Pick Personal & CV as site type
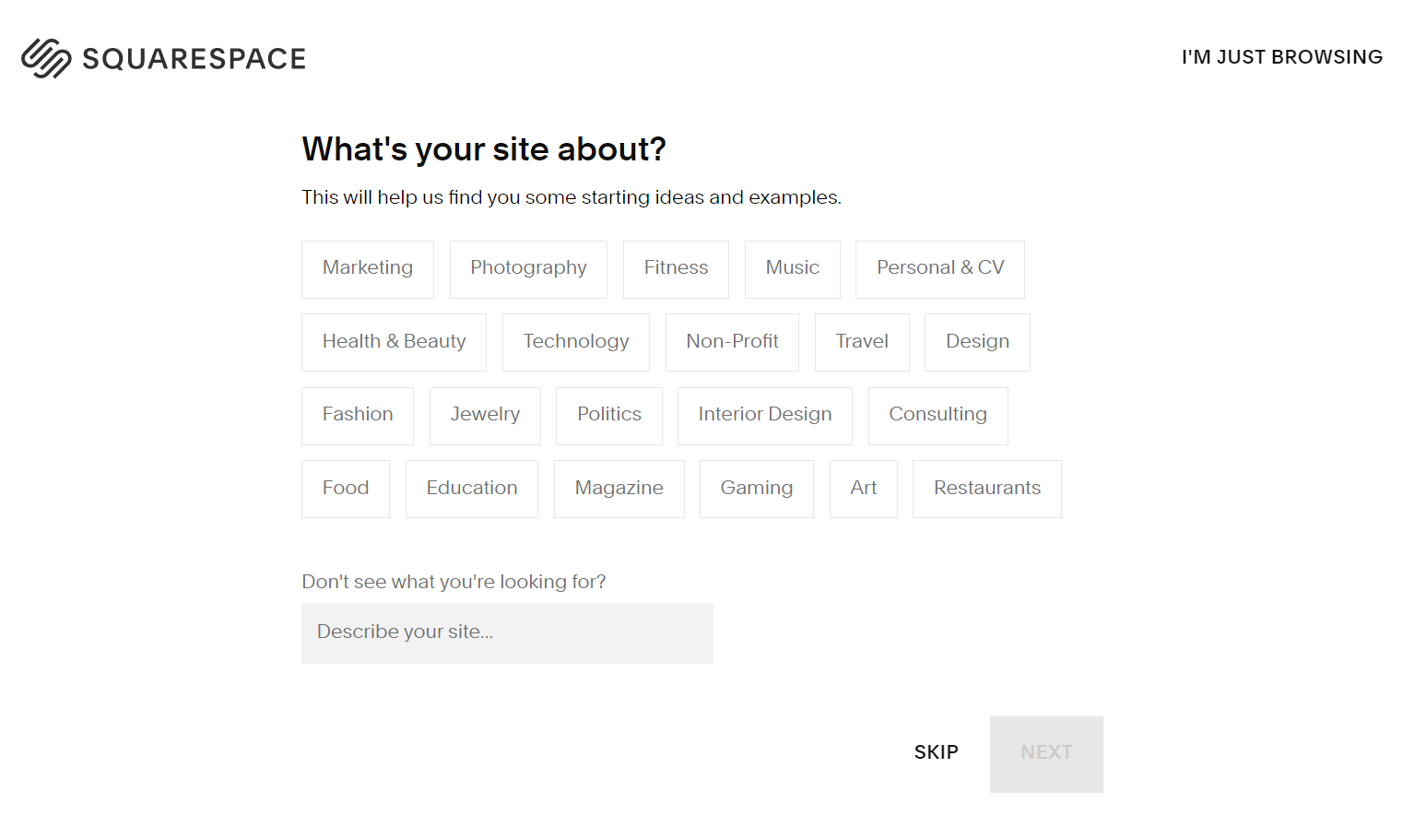 click(939, 268)
